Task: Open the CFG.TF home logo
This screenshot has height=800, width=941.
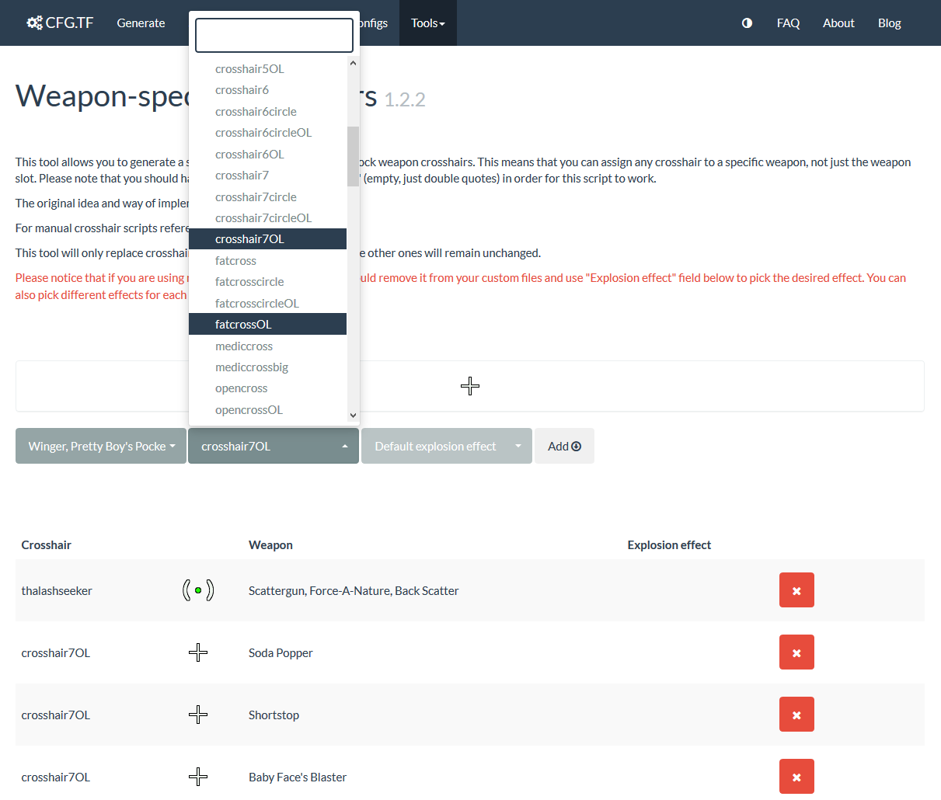Action: (60, 23)
